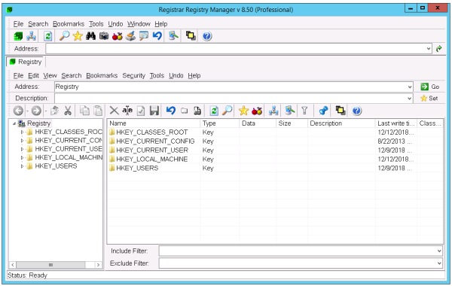Click the Go button
452x286 pixels.
429,87
